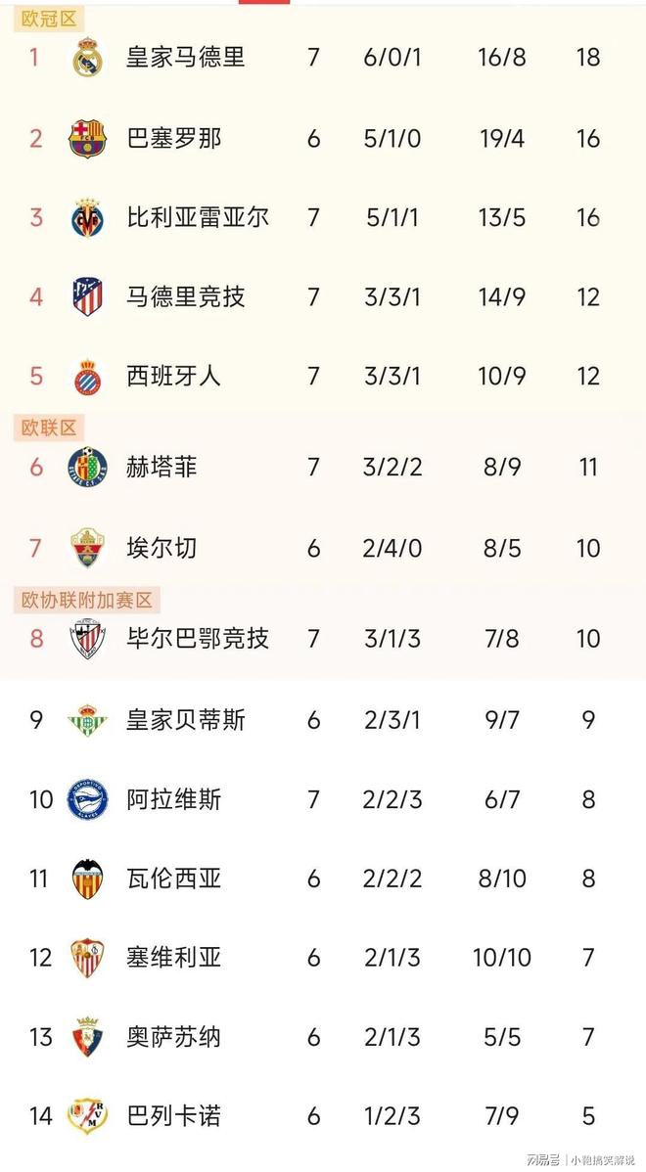Image resolution: width=646 pixels, height=1172 pixels.
Task: Click the Alavés blue crest
Action: point(87,800)
